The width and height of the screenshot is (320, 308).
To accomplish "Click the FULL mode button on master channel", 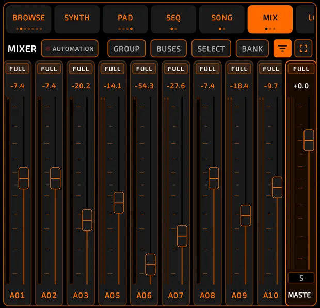I will (301, 69).
